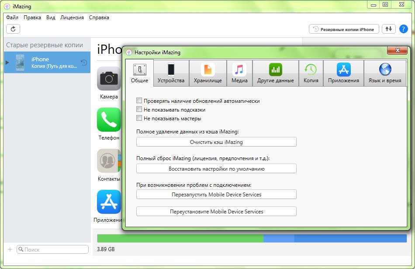
Task: Click the iMazing logo in settings dialog title
Action: (x=129, y=52)
